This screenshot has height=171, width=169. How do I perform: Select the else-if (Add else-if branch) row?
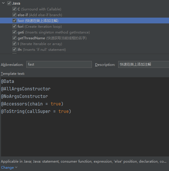(84, 15)
